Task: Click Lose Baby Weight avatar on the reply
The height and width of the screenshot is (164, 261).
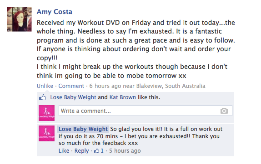Action: [x=46, y=134]
